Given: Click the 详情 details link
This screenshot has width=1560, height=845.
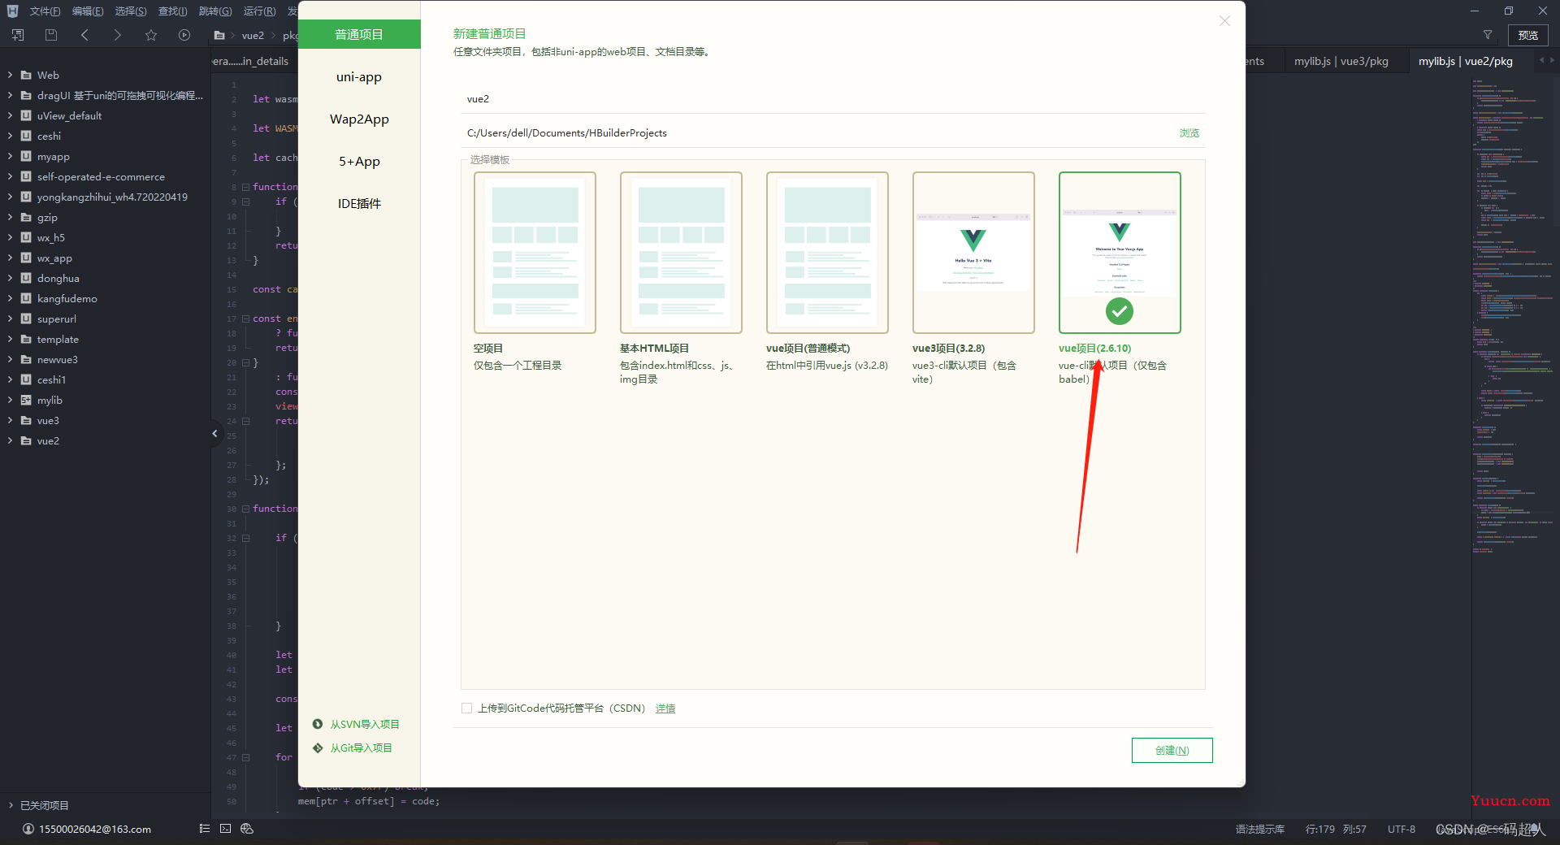Looking at the screenshot, I should (665, 708).
